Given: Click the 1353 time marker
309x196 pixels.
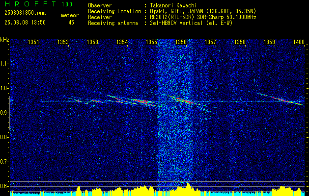Looking at the screenshot, I should (92, 42).
